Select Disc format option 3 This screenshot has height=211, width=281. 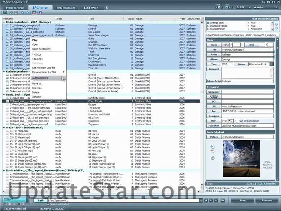232,7
